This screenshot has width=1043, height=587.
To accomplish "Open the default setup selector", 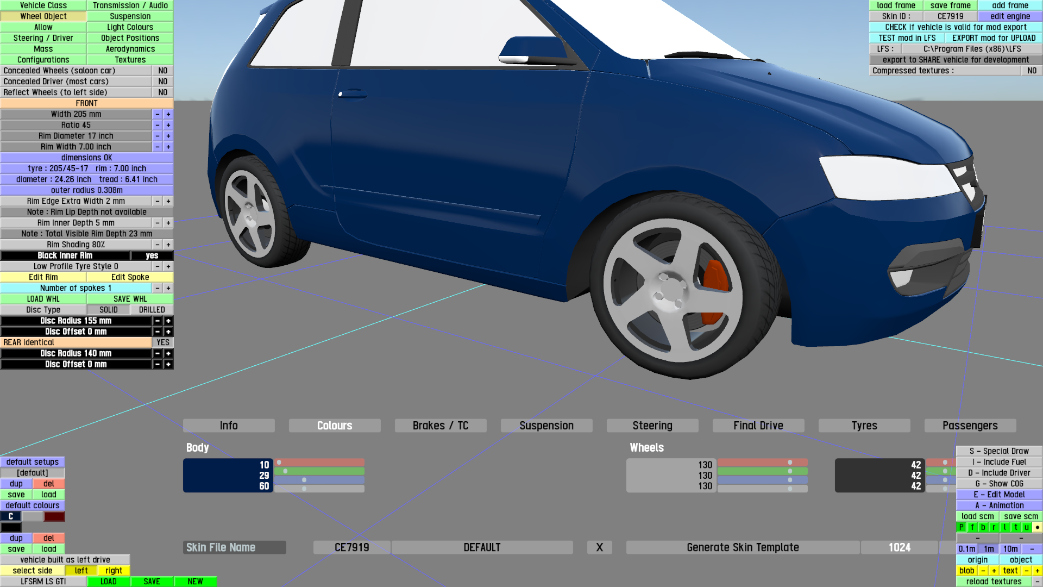I will (33, 473).
